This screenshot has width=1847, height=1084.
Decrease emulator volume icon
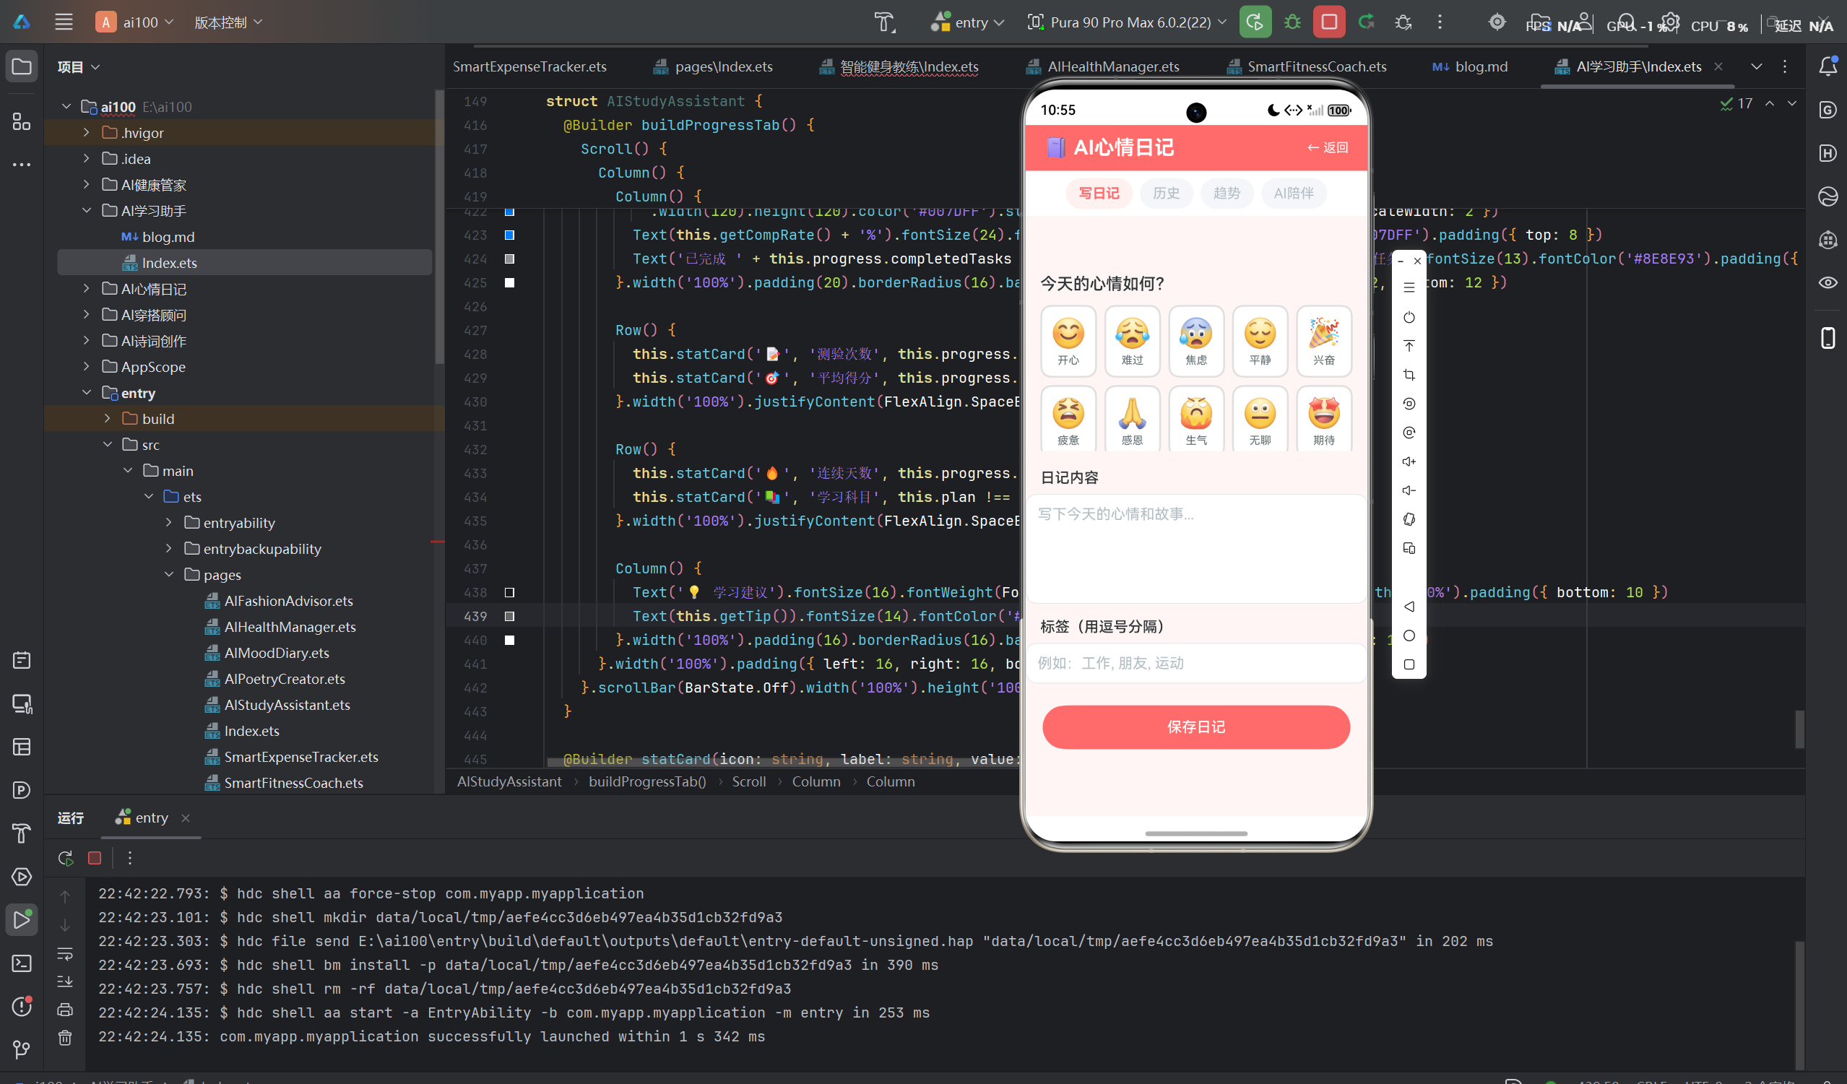tap(1409, 490)
